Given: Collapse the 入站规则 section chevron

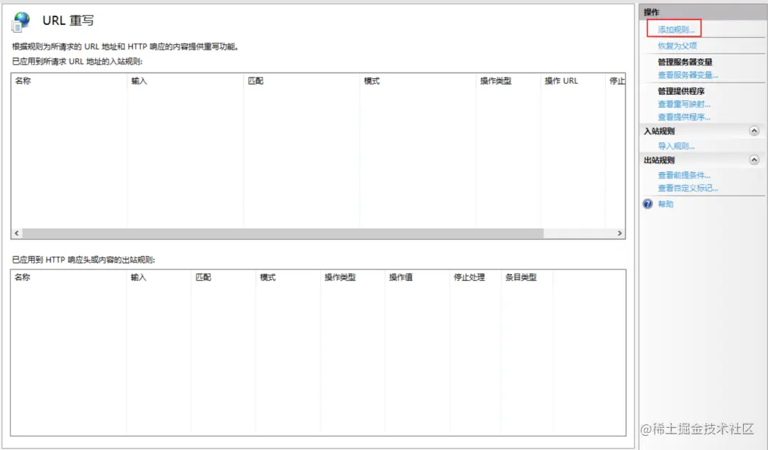Looking at the screenshot, I should pyautogui.click(x=754, y=131).
